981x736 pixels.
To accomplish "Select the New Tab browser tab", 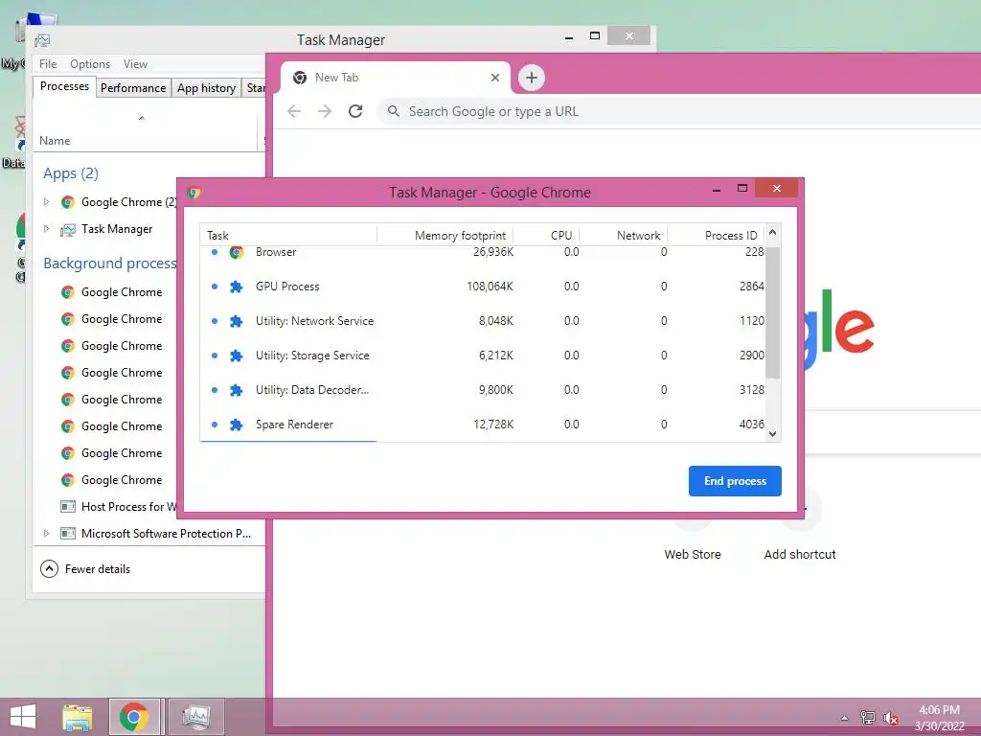I will [396, 78].
